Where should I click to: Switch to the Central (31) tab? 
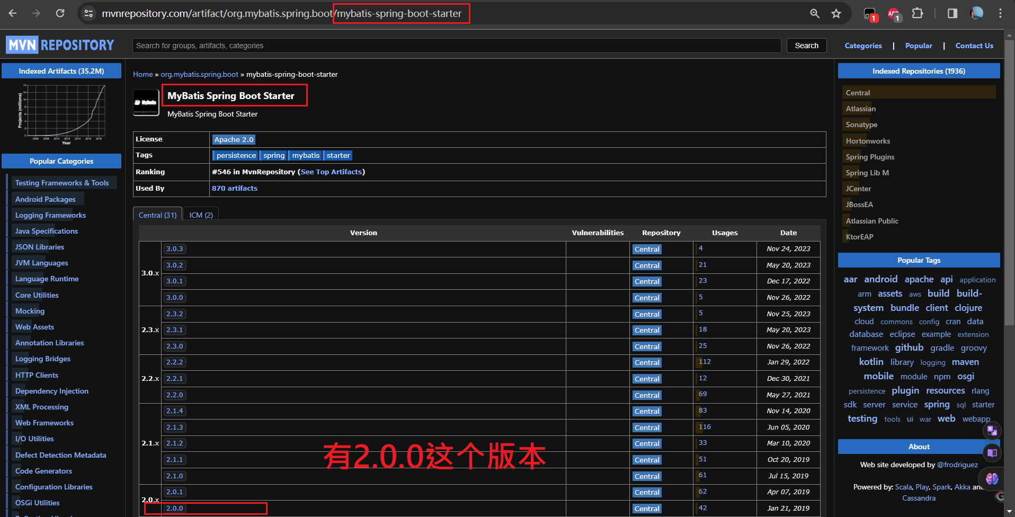157,215
